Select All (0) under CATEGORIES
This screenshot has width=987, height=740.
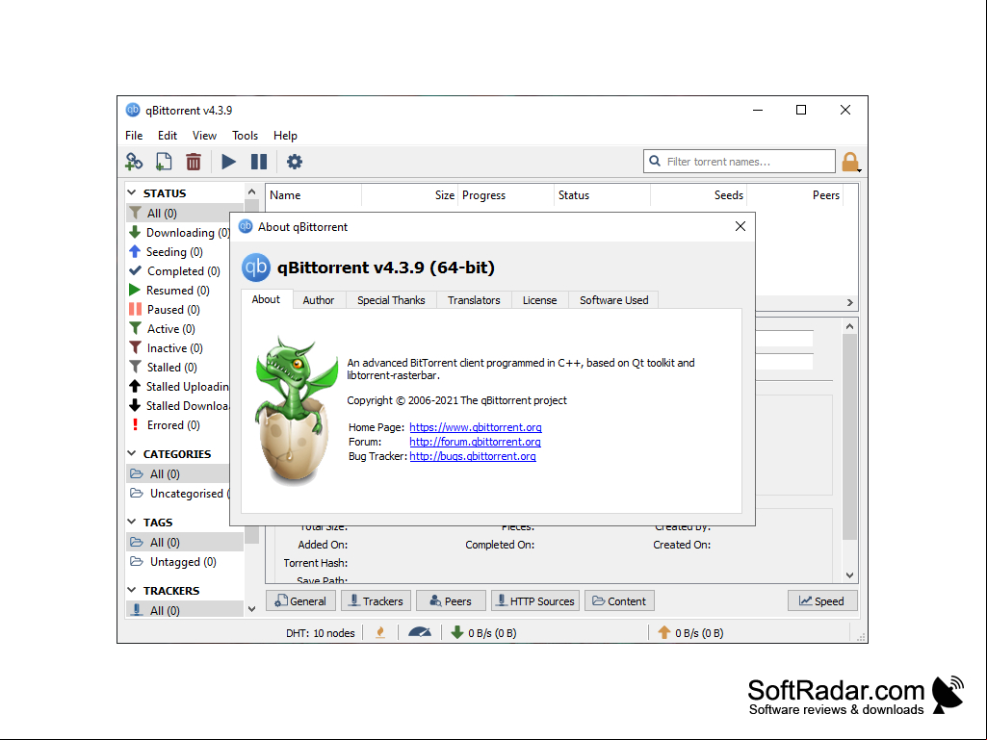tap(178, 473)
